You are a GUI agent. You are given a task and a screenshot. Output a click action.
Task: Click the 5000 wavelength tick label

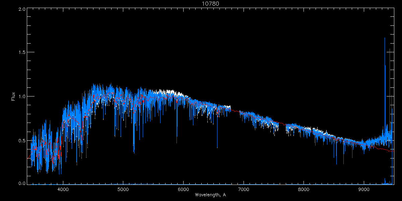click(x=123, y=189)
